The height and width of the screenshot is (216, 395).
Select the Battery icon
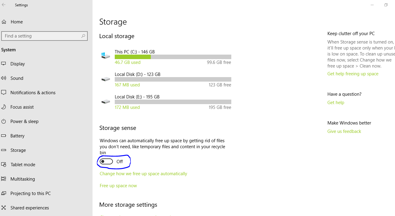click(4, 136)
